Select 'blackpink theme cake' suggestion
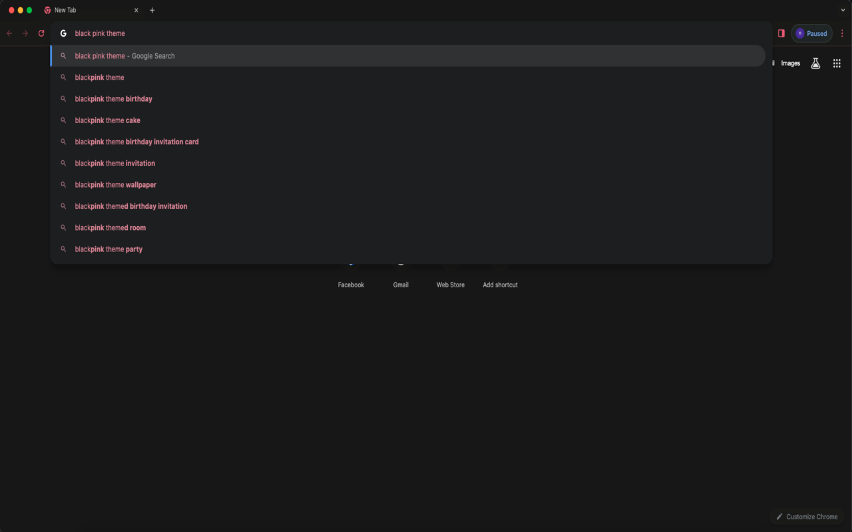Screen dimensions: 852x532 (x=108, y=120)
